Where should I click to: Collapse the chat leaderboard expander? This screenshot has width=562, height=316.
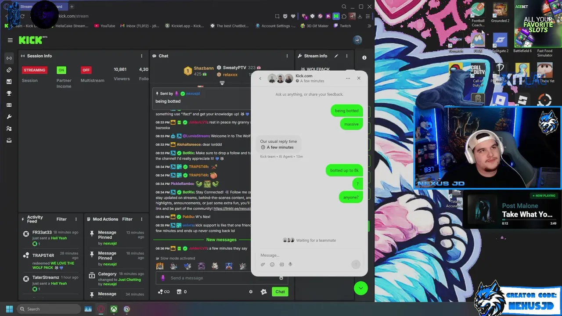pyautogui.click(x=222, y=83)
